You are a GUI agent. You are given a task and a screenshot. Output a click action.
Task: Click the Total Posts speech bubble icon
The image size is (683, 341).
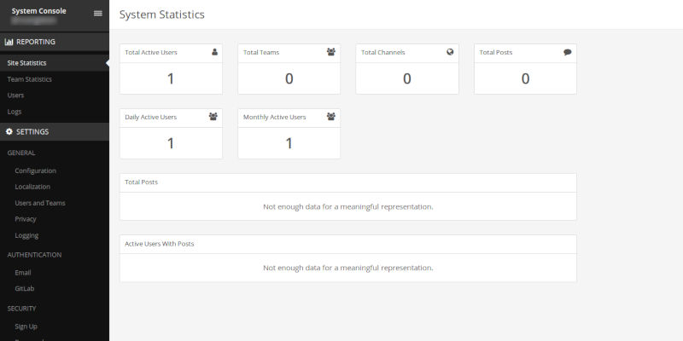tap(568, 52)
